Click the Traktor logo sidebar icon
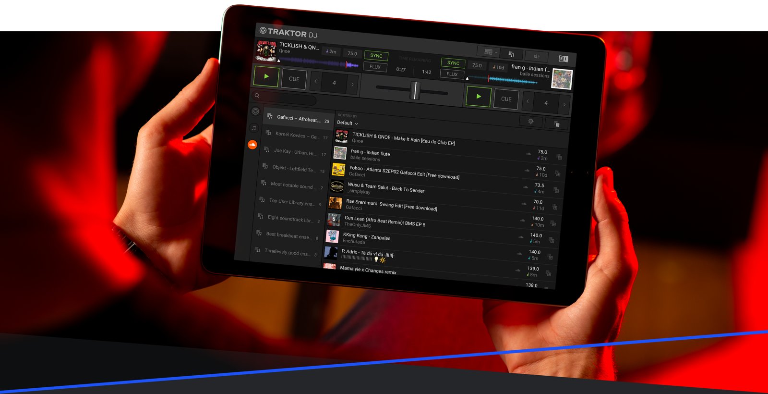This screenshot has height=394, width=768. [x=255, y=111]
